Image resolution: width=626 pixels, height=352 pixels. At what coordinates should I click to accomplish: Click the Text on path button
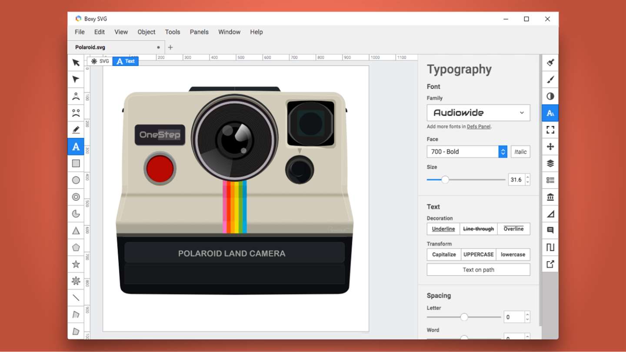478,270
